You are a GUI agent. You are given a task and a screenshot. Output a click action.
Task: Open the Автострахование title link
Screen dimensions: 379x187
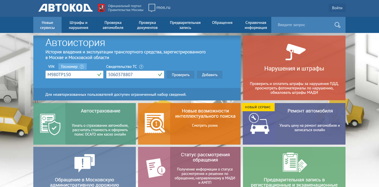click(100, 111)
